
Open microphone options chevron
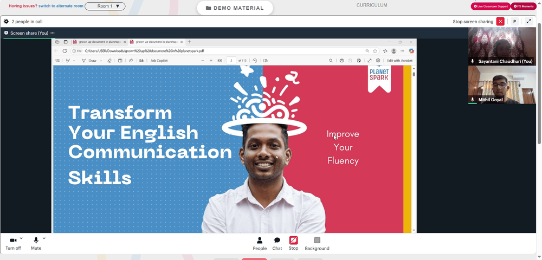point(44,238)
